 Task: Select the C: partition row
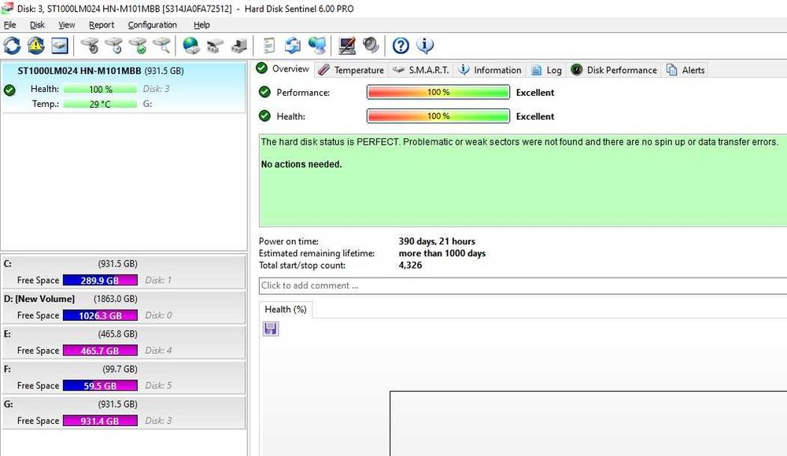coord(124,271)
